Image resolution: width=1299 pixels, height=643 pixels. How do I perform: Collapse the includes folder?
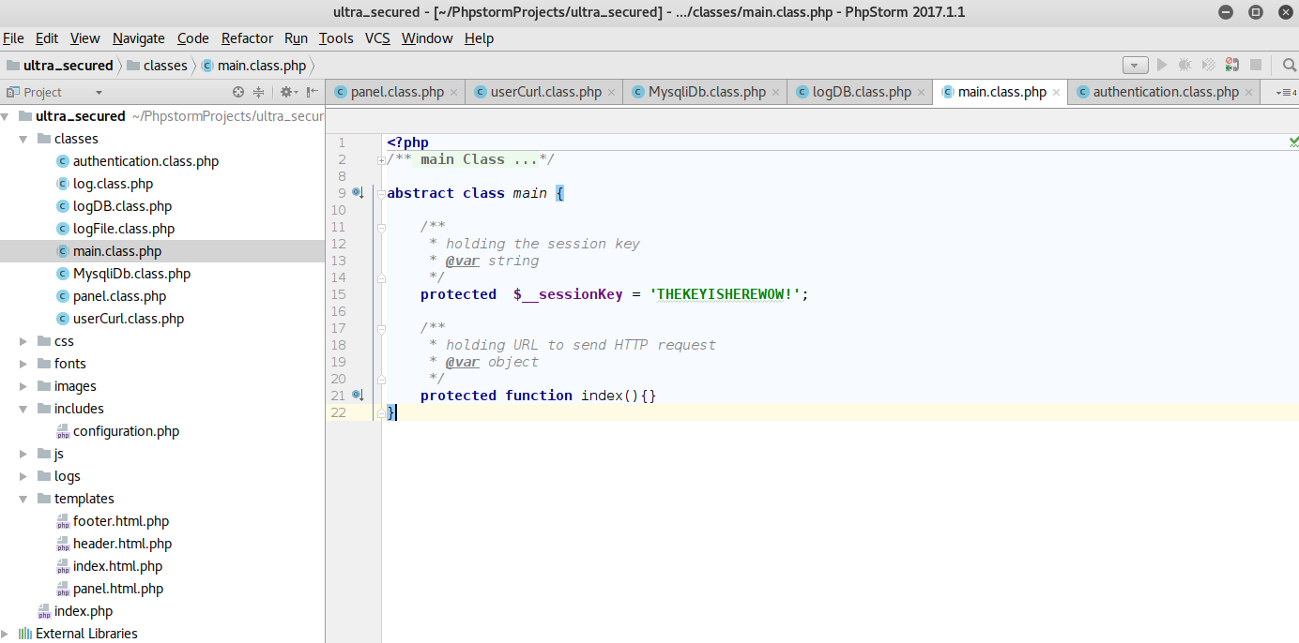tap(23, 409)
